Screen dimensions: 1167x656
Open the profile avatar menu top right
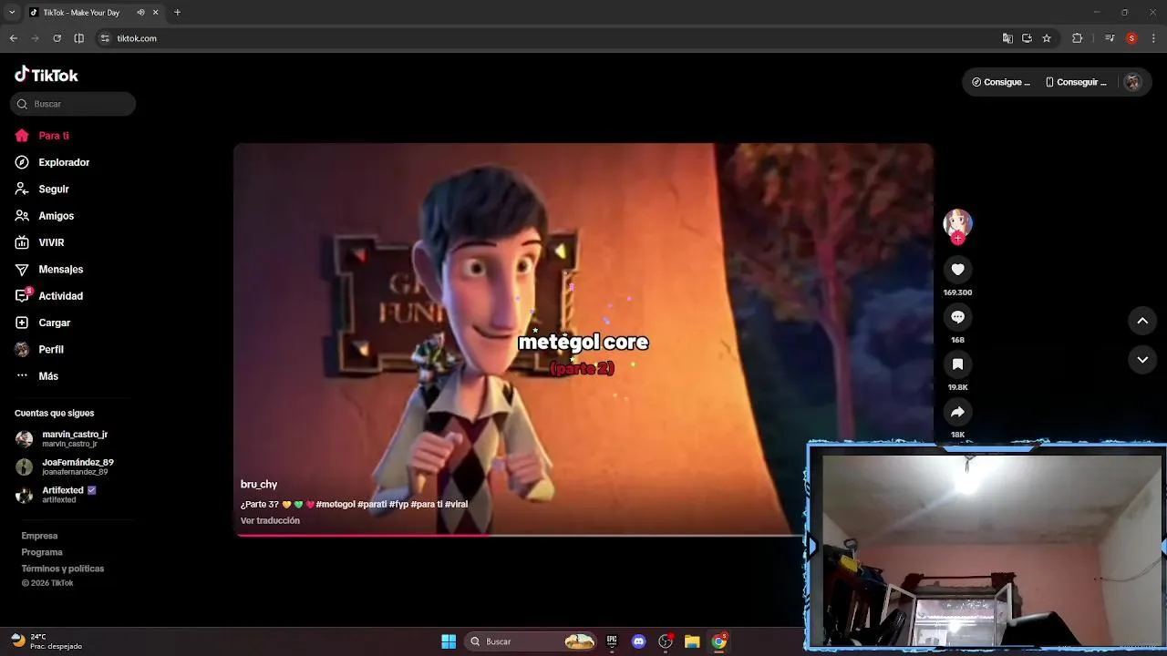[1132, 82]
